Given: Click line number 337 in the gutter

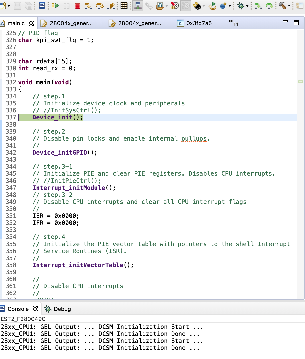Looking at the screenshot, I should point(11,117).
